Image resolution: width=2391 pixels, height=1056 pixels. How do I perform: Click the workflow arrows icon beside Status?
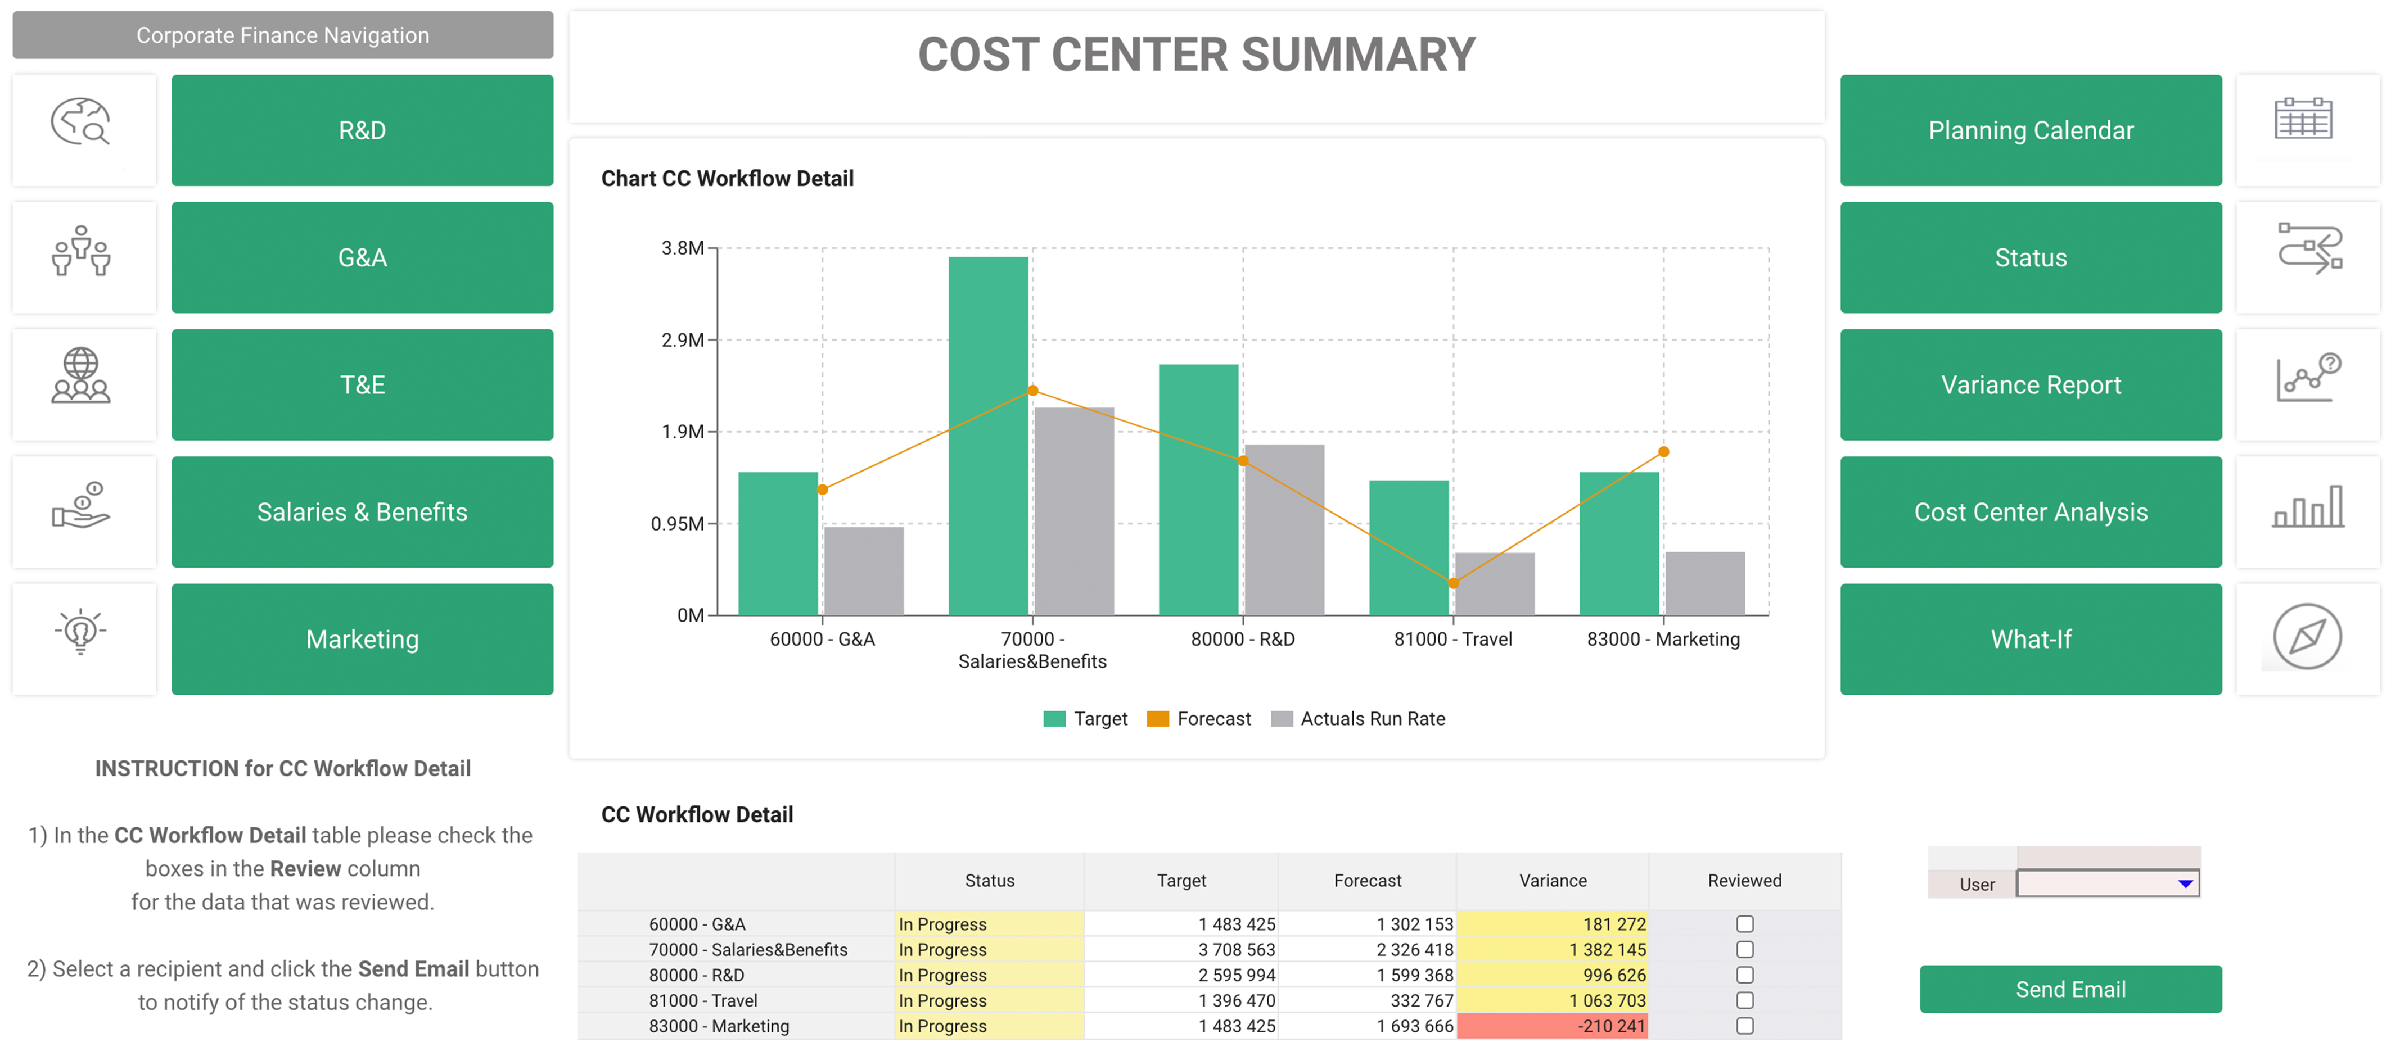point(2309,249)
